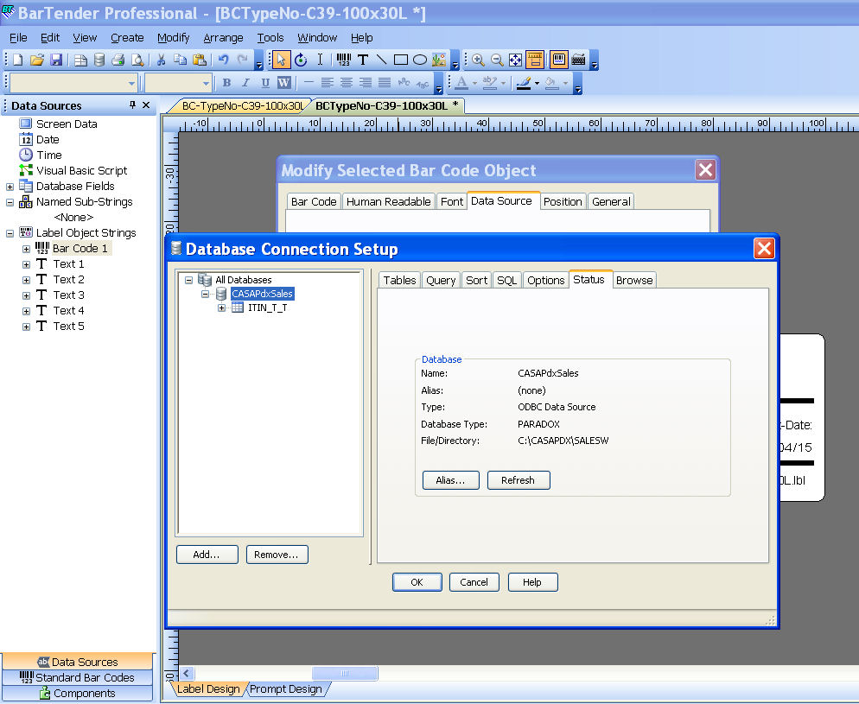This screenshot has height=704, width=859.
Task: Open the SQL tab
Action: point(506,280)
